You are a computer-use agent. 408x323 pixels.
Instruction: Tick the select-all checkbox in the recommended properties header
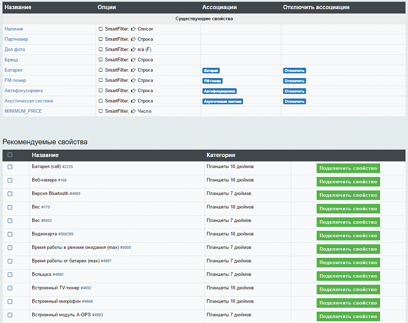10,155
